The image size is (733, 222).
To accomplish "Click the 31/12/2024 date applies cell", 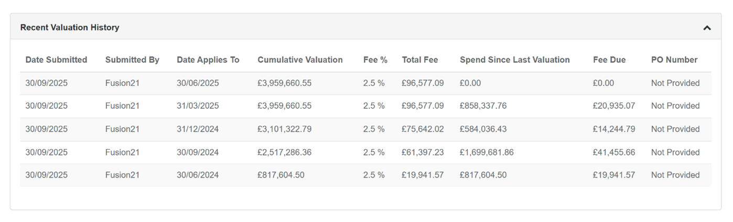I will click(198, 129).
